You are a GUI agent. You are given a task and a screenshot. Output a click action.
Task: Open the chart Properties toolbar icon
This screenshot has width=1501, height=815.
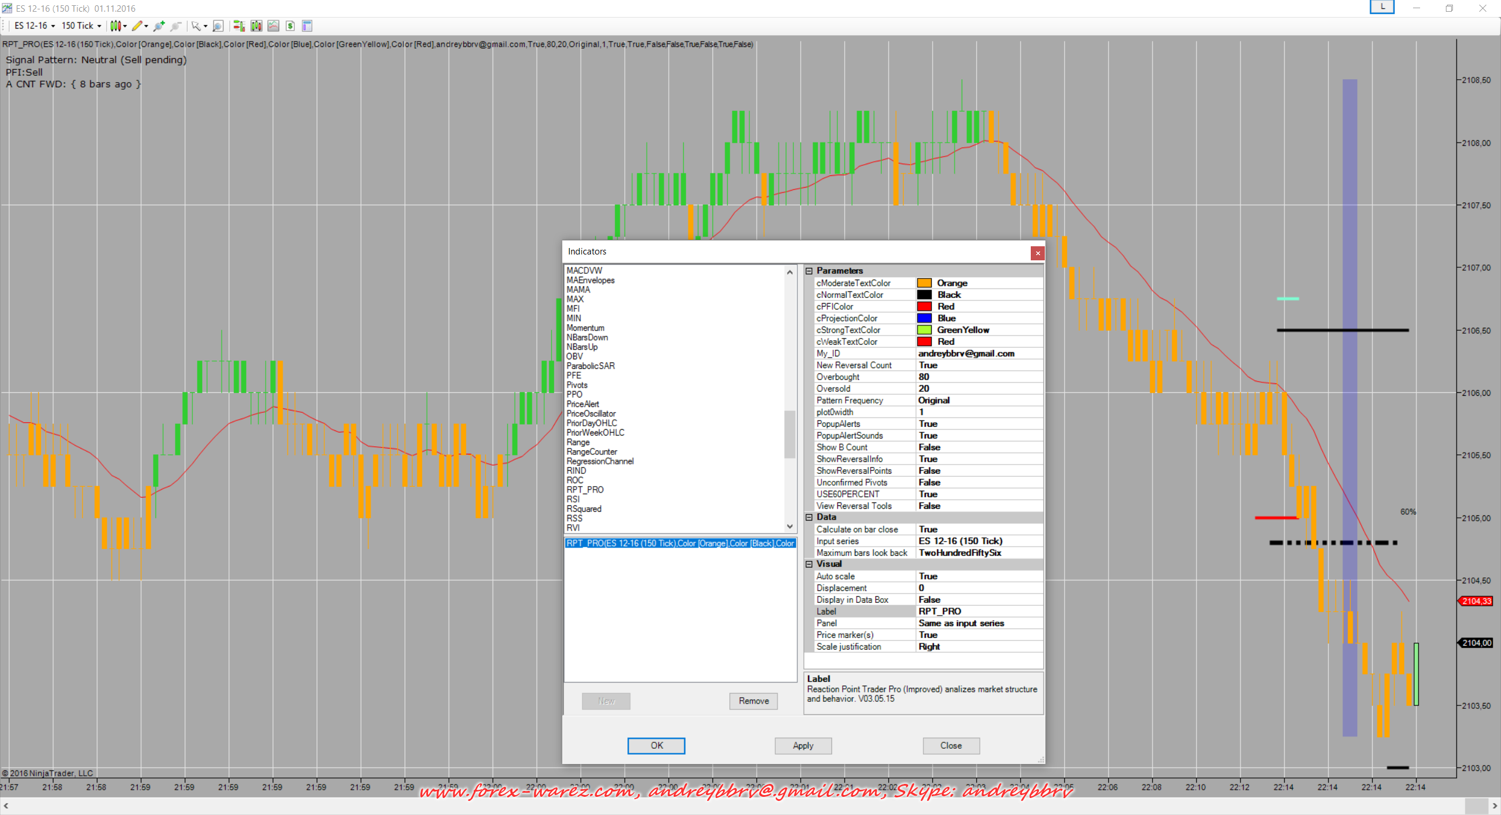[x=307, y=26]
